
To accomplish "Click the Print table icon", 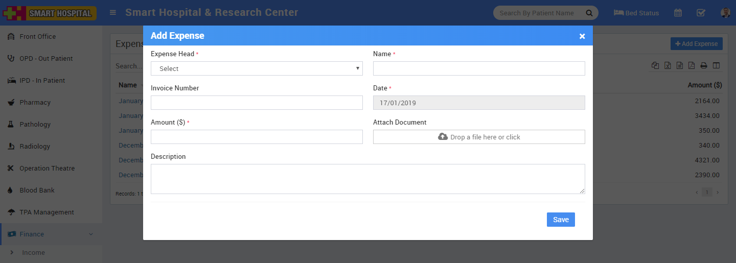I will coord(704,65).
